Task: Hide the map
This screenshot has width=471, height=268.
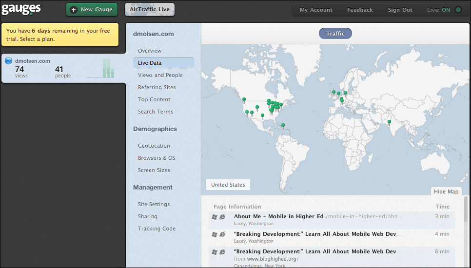Action: [x=446, y=191]
